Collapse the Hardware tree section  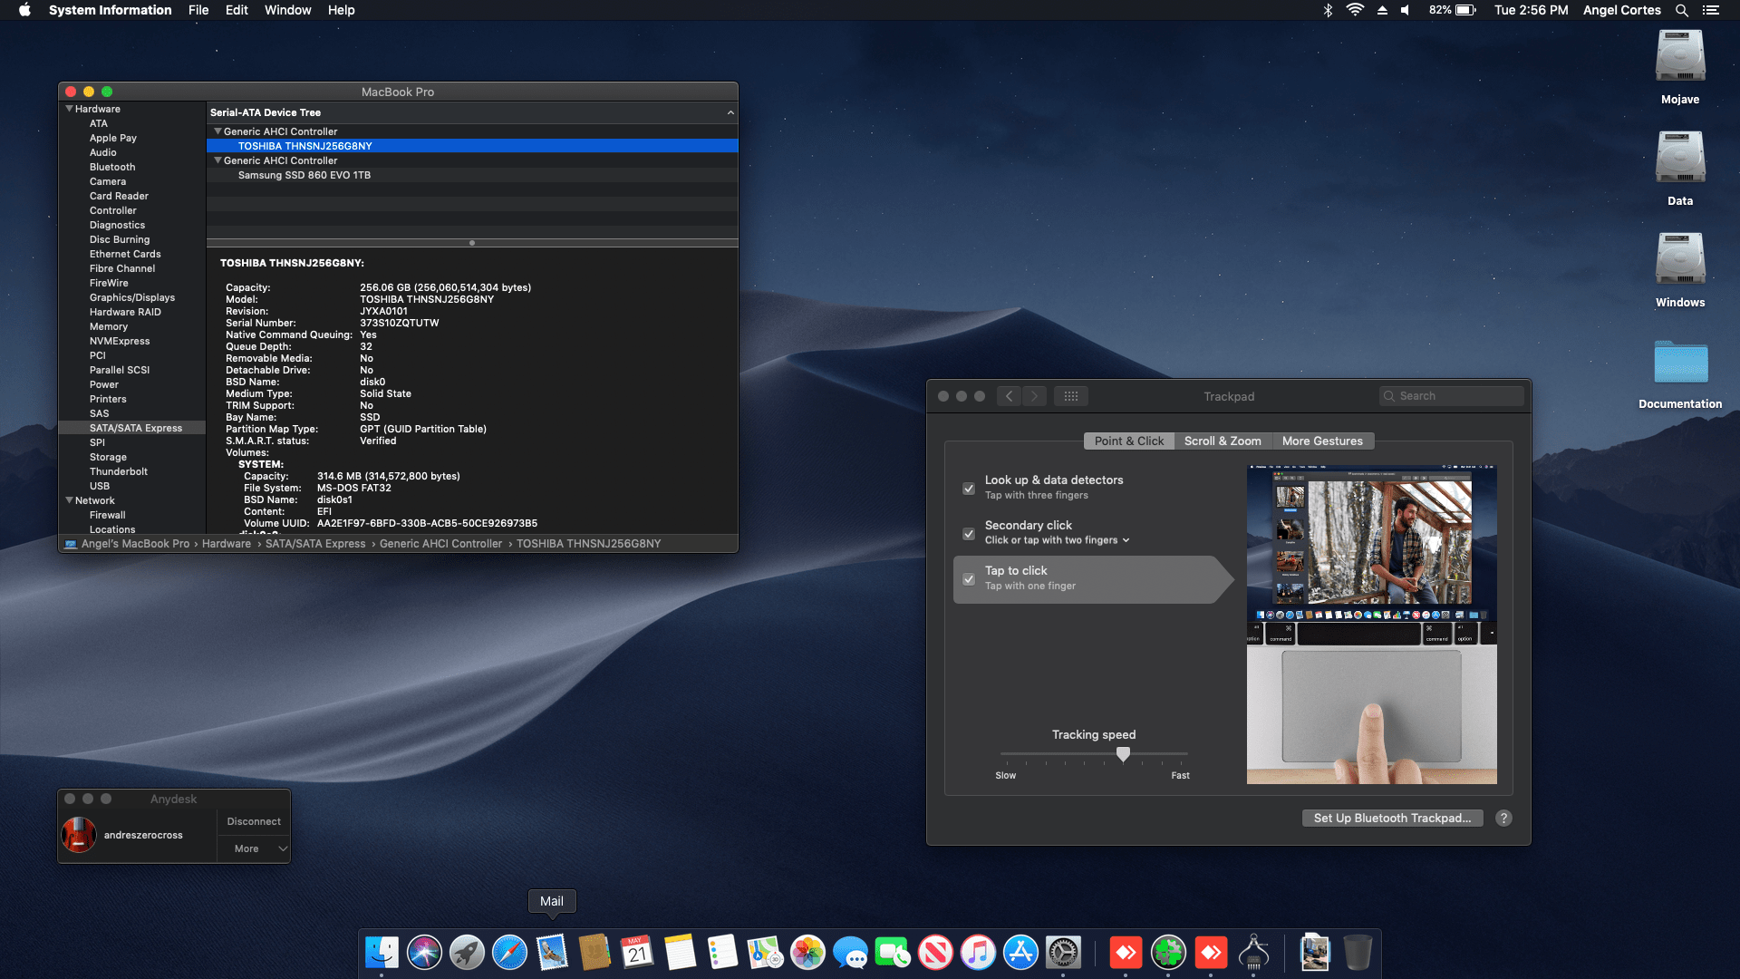[69, 109]
